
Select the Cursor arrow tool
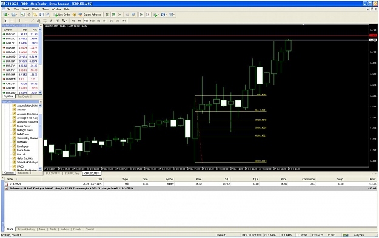[x=5, y=21]
